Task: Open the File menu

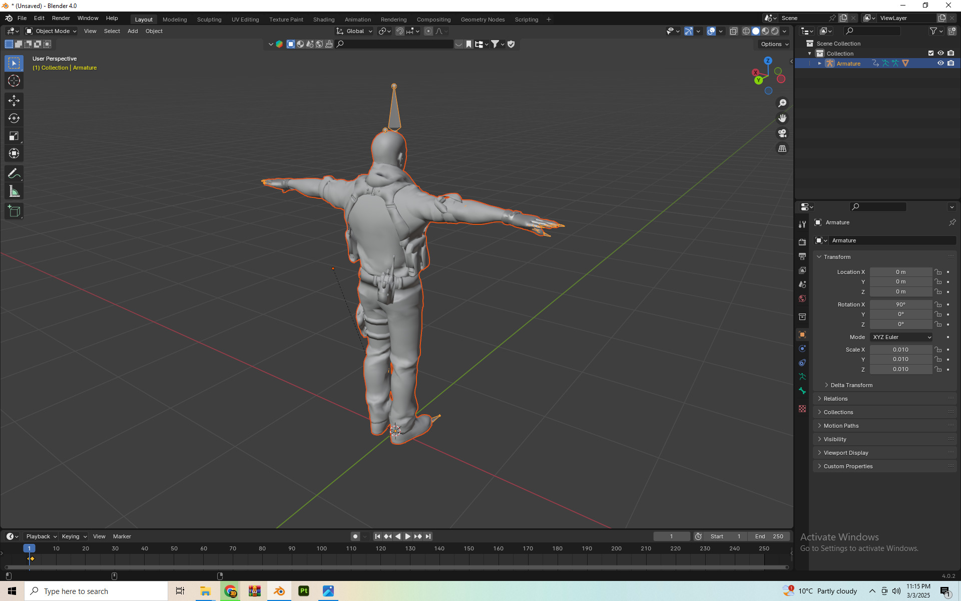Action: pyautogui.click(x=22, y=18)
